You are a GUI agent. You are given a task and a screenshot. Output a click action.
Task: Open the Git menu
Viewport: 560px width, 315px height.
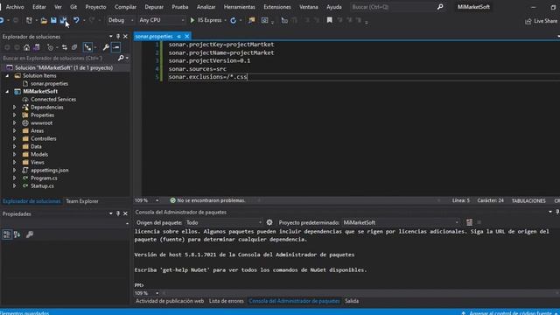[73, 7]
